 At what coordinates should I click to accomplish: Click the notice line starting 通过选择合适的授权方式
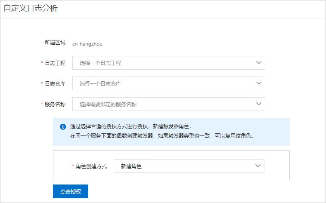pyautogui.click(x=130, y=126)
